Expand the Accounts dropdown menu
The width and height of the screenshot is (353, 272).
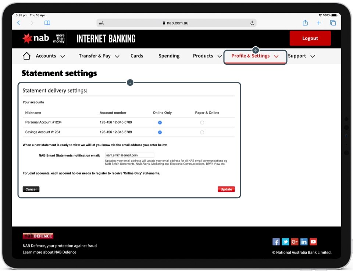[x=50, y=56]
